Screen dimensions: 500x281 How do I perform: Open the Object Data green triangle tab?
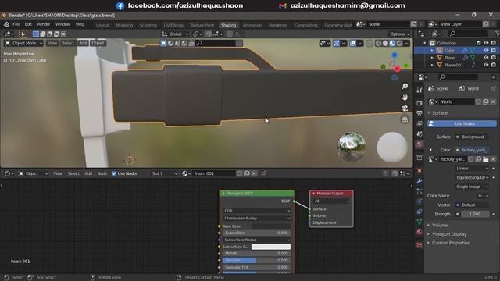click(420, 222)
